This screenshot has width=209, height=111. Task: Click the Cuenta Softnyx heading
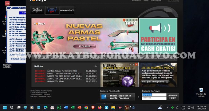151,91
